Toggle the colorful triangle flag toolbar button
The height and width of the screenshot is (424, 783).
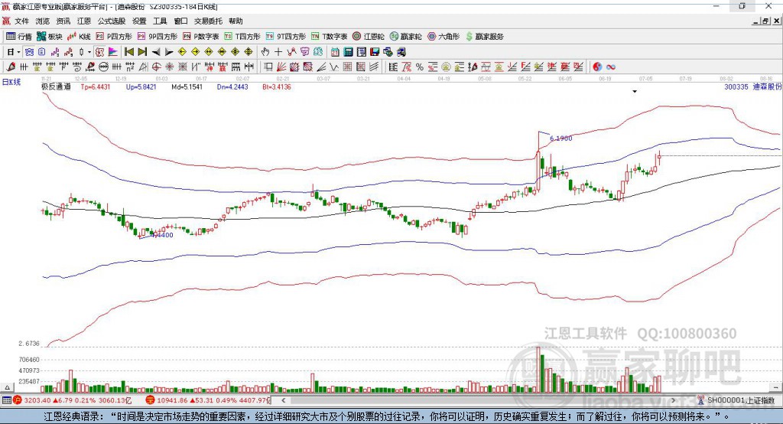click(113, 52)
